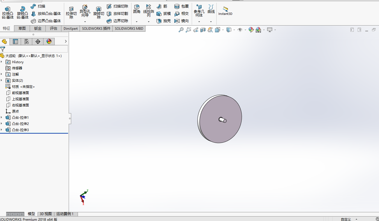Select the 筋 rib tool
379x221 pixels.
(x=162, y=6)
